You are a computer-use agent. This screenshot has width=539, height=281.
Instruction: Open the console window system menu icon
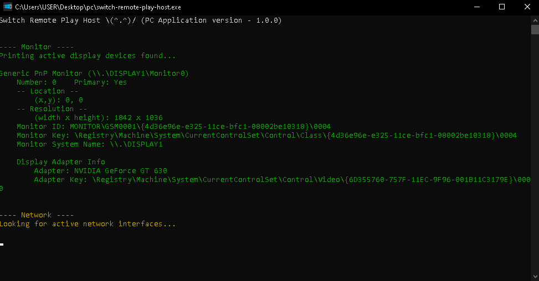tap(8, 7)
